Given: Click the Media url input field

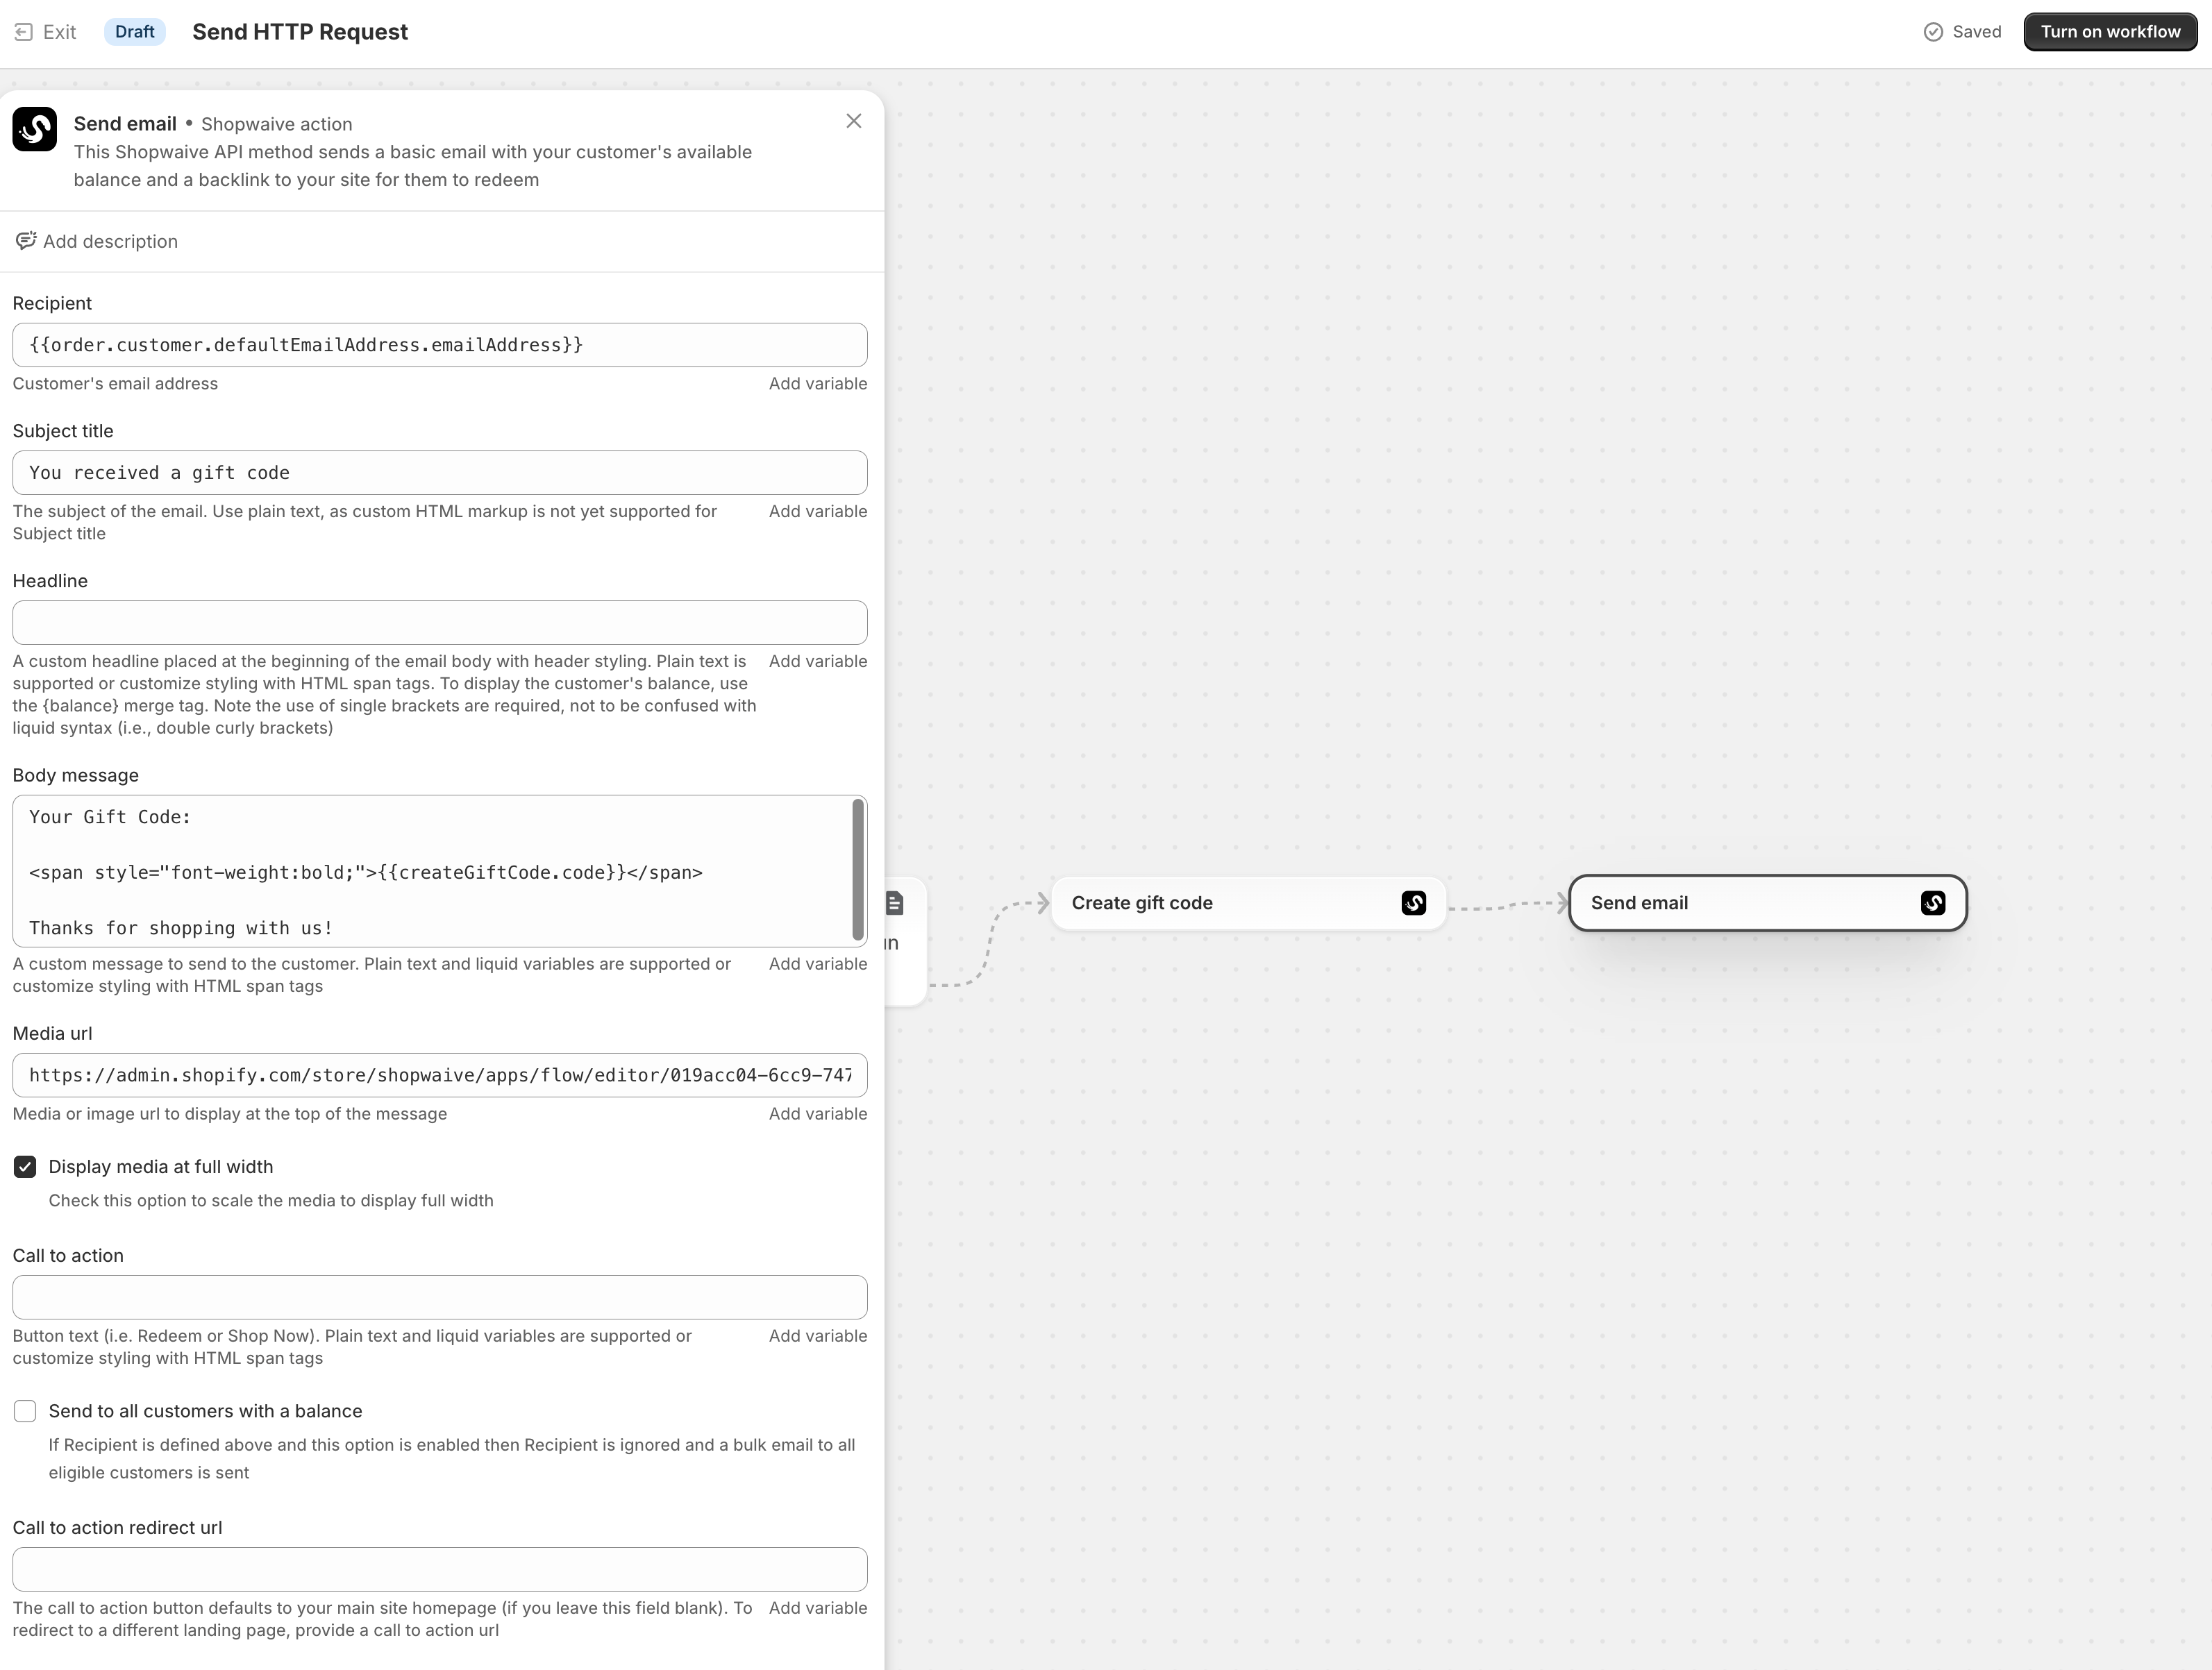Looking at the screenshot, I should [x=440, y=1075].
